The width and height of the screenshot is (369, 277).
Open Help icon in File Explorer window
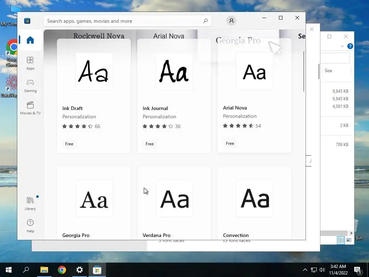click(x=350, y=46)
